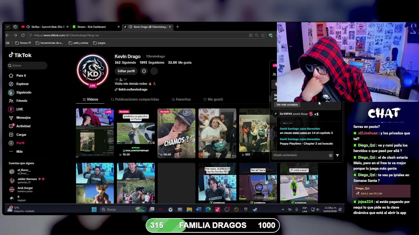Open Steam in the taskbar
The height and width of the screenshot is (235, 419).
(255, 210)
